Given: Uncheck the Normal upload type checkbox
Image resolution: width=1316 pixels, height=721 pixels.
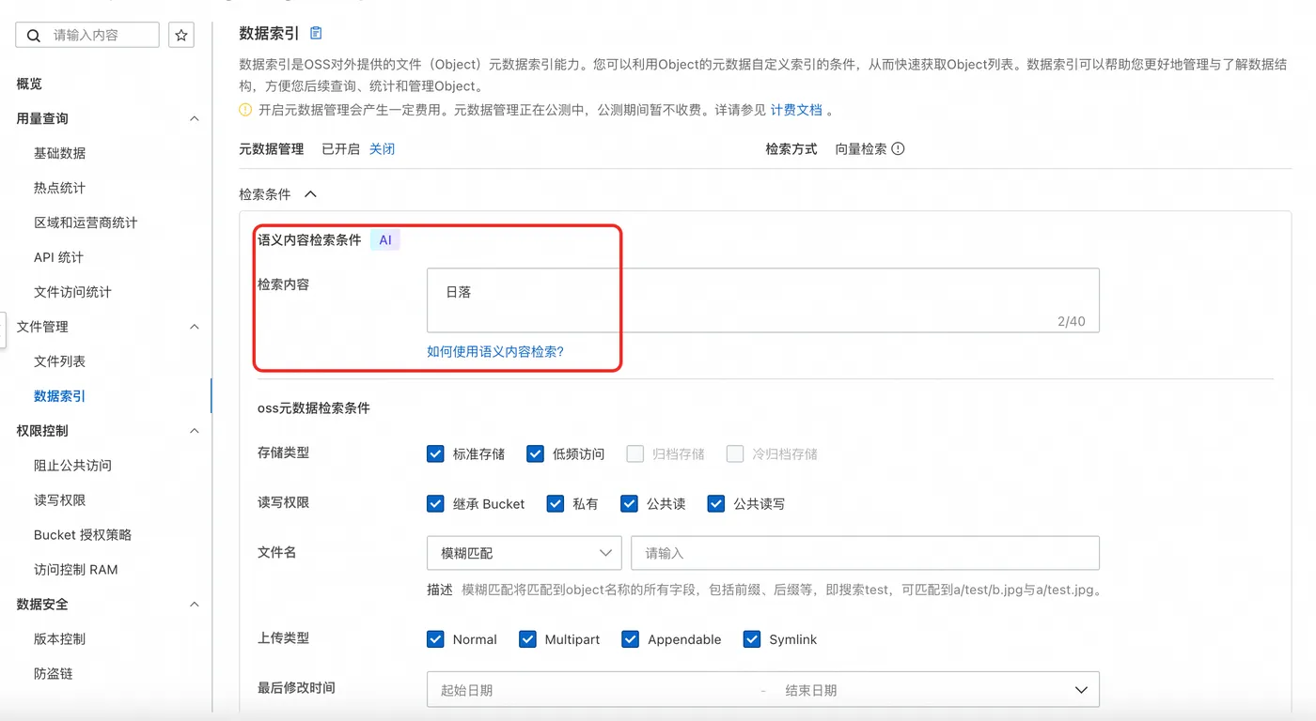Looking at the screenshot, I should click(x=435, y=639).
